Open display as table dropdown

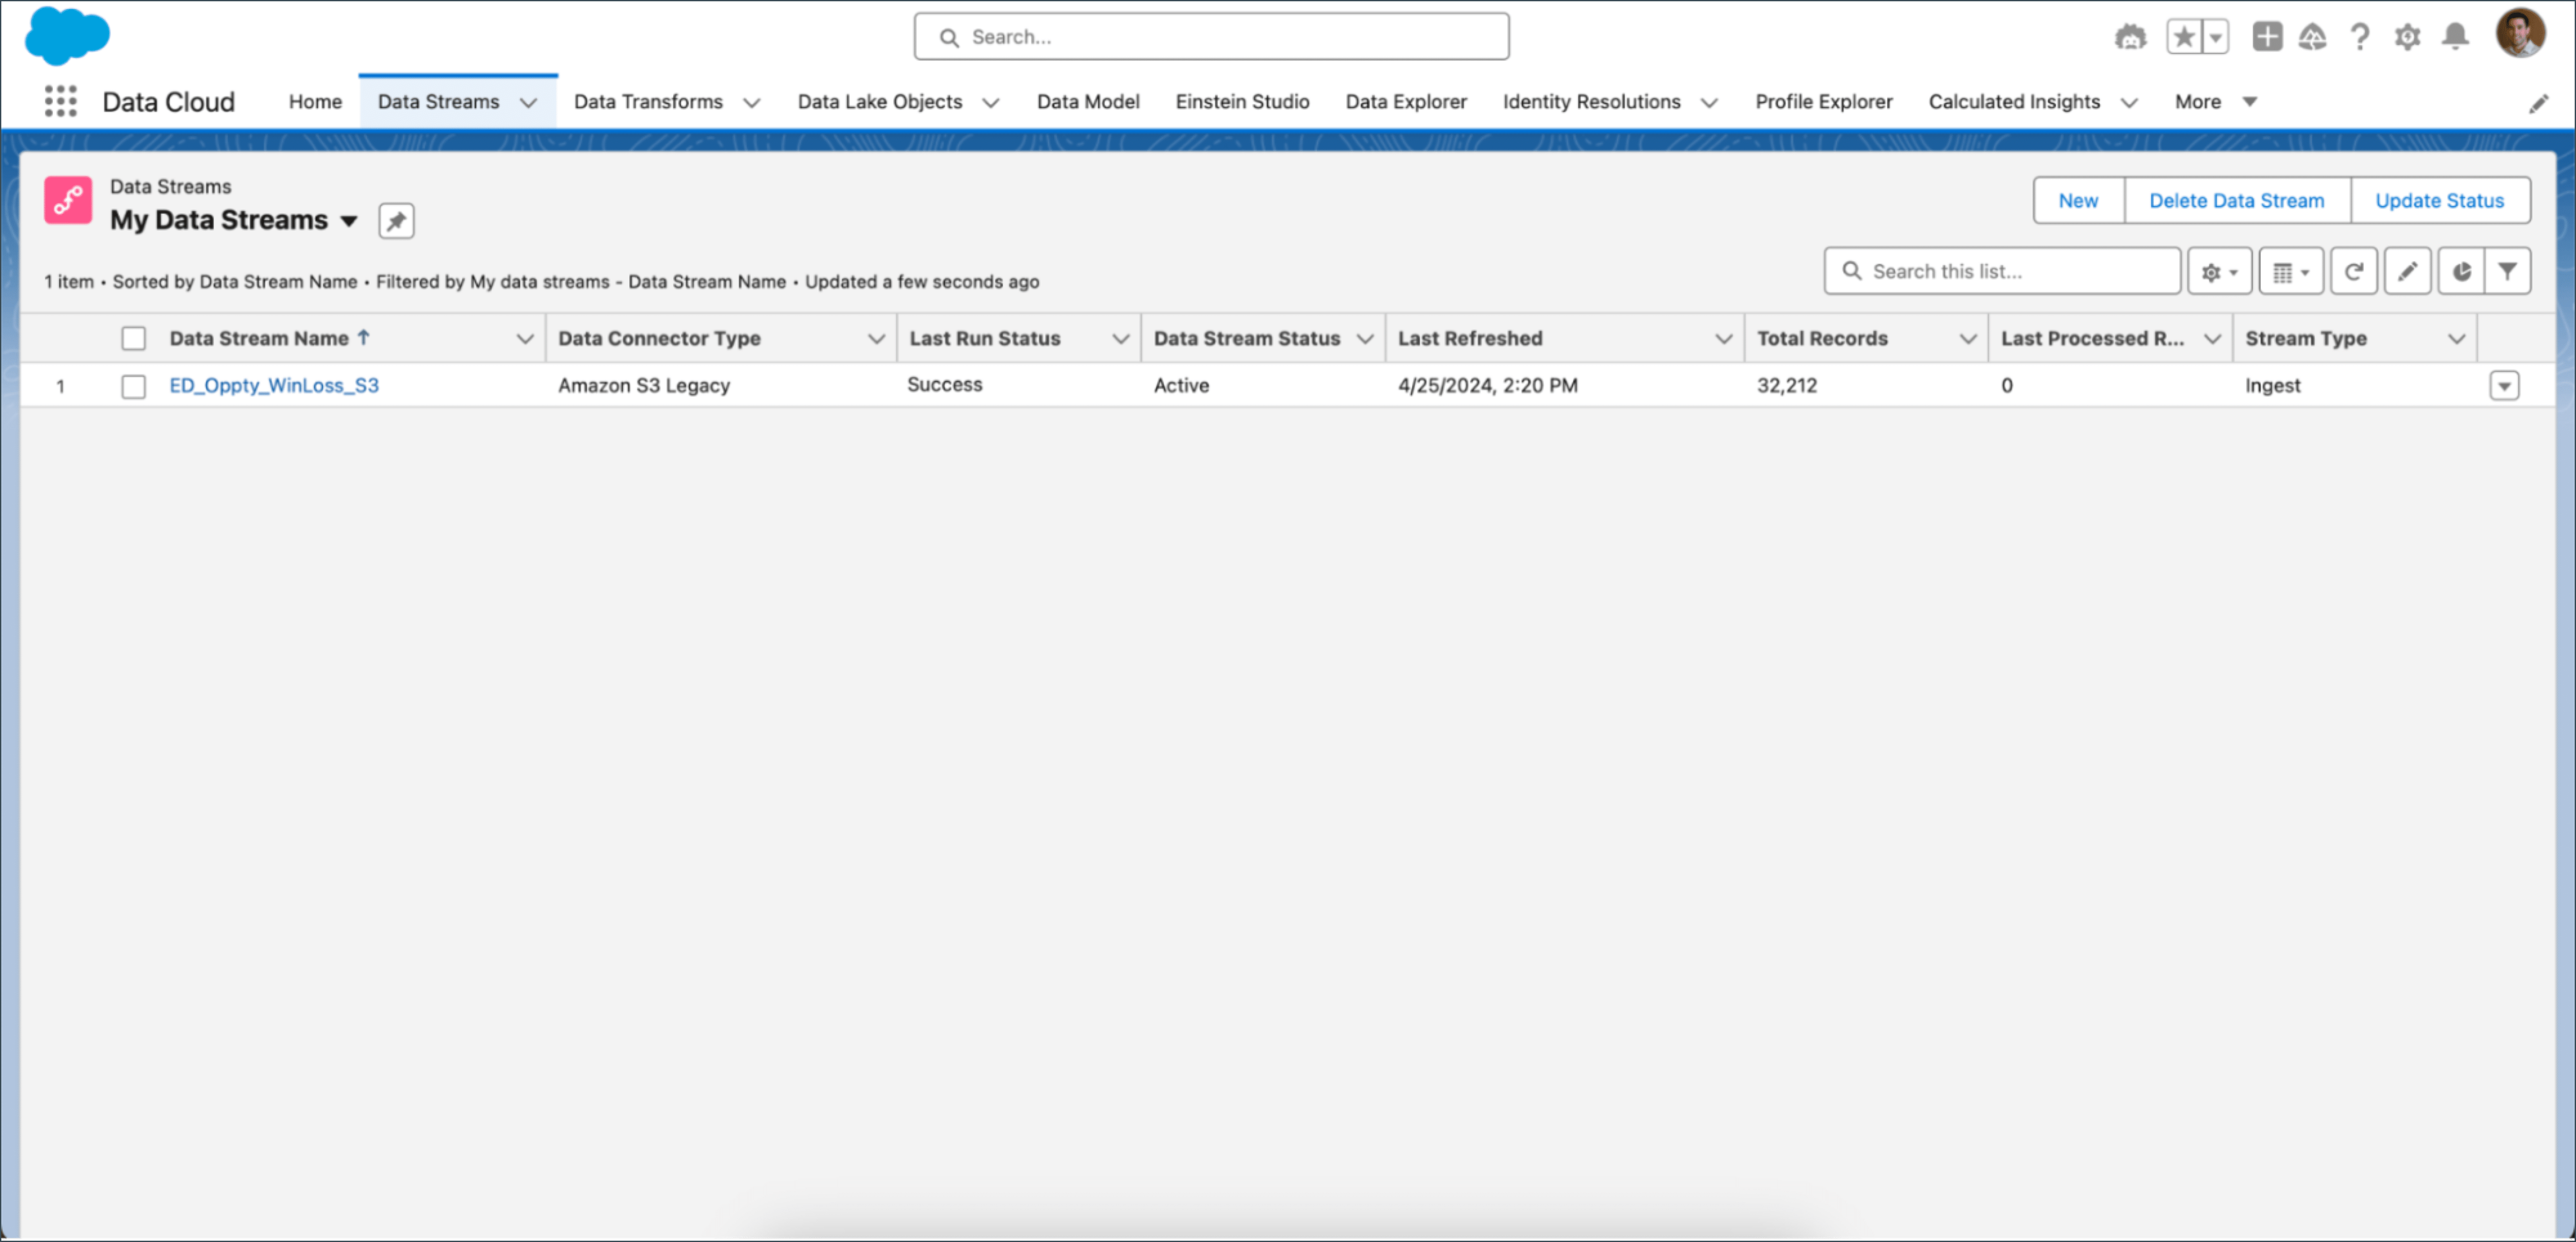pyautogui.click(x=2290, y=271)
